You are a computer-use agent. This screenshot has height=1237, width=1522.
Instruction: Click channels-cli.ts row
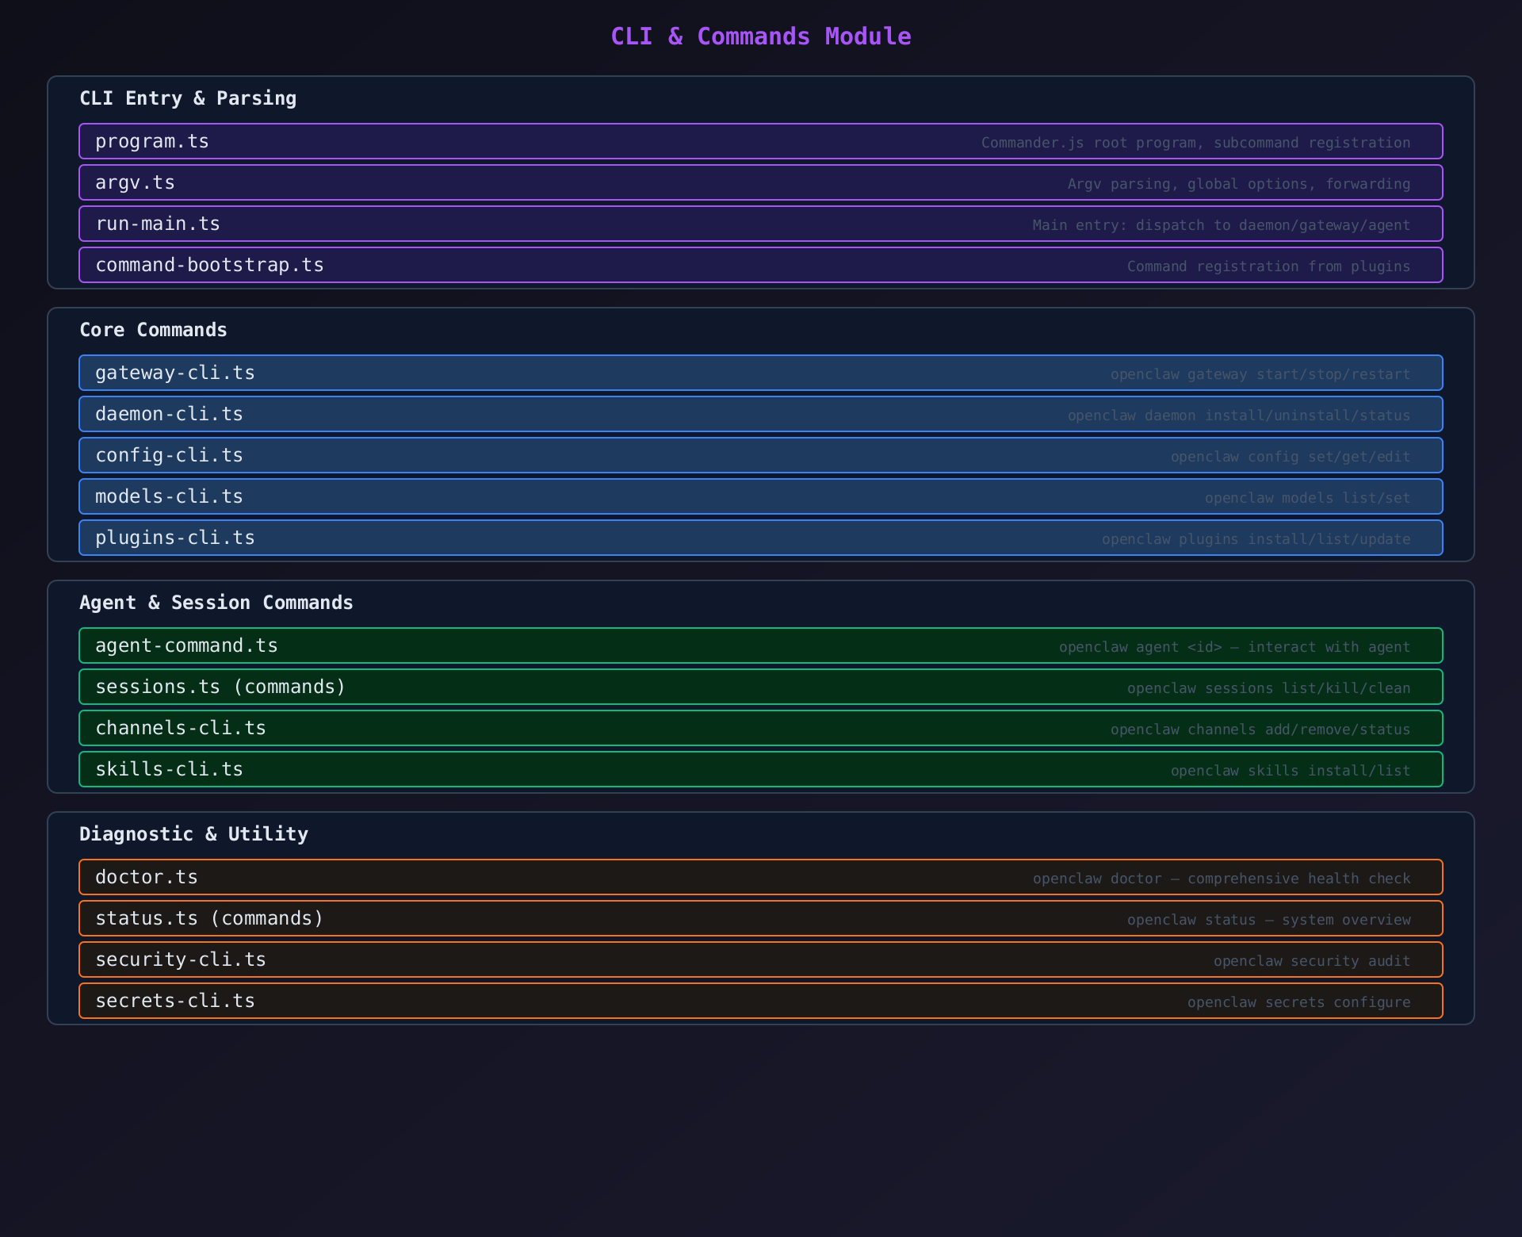760,728
